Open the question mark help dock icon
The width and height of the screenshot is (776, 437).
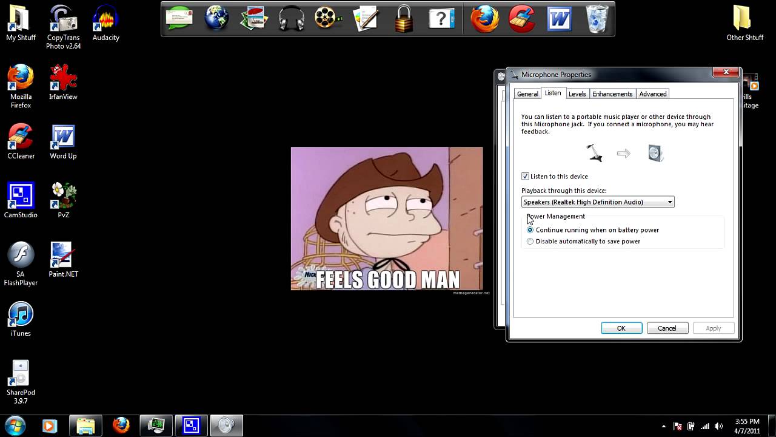[x=441, y=18]
